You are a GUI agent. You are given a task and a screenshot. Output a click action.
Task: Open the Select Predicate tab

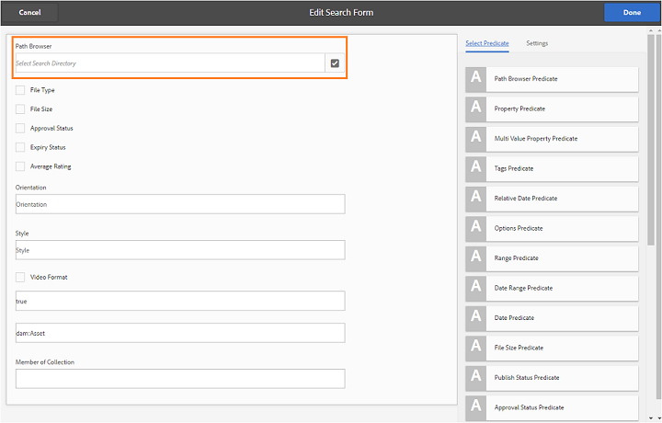coord(487,43)
